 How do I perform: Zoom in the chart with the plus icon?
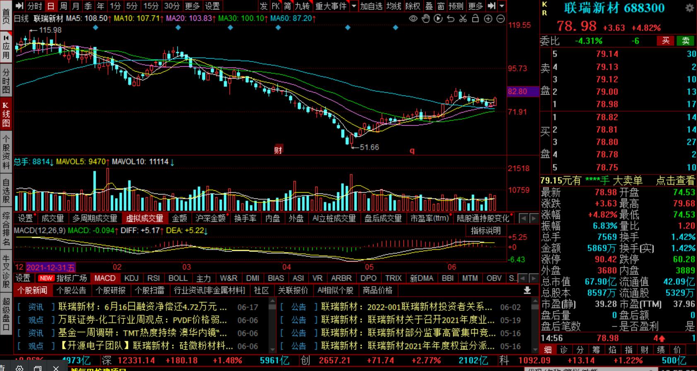pos(488,19)
